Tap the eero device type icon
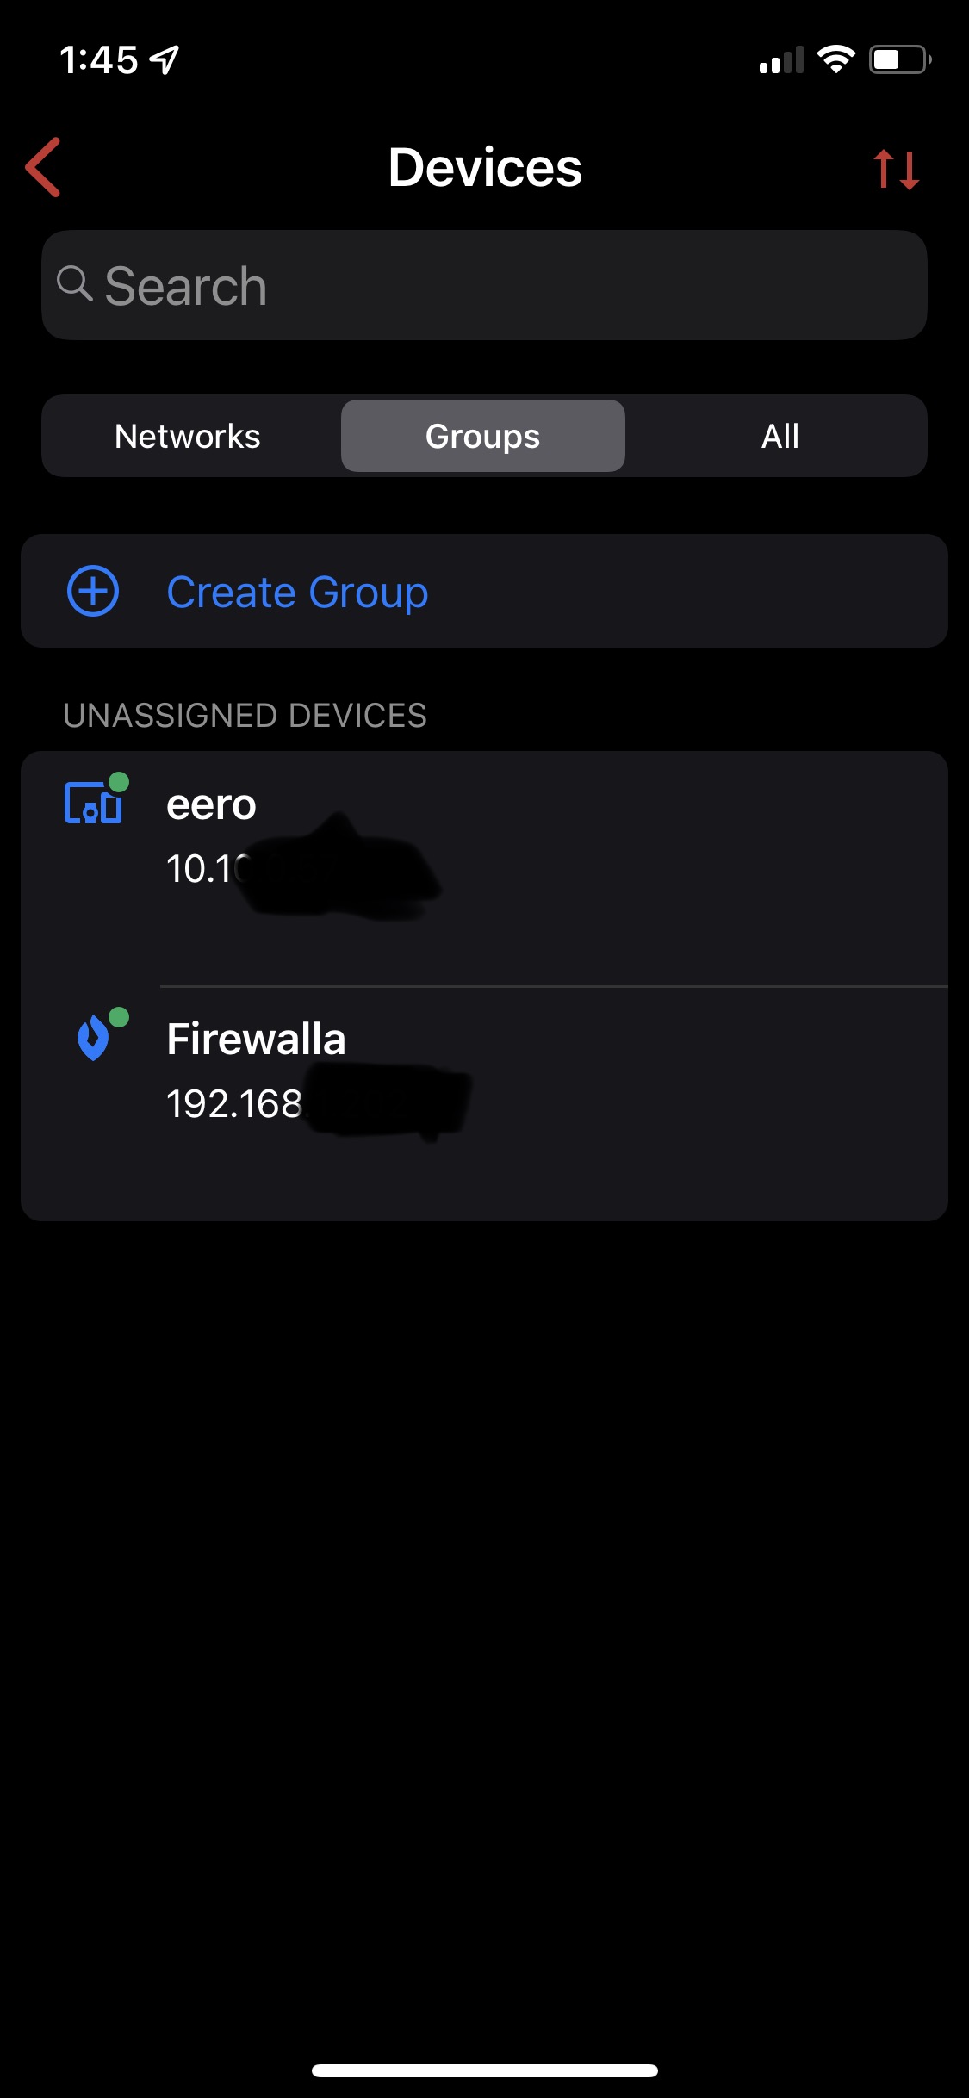 click(x=95, y=801)
